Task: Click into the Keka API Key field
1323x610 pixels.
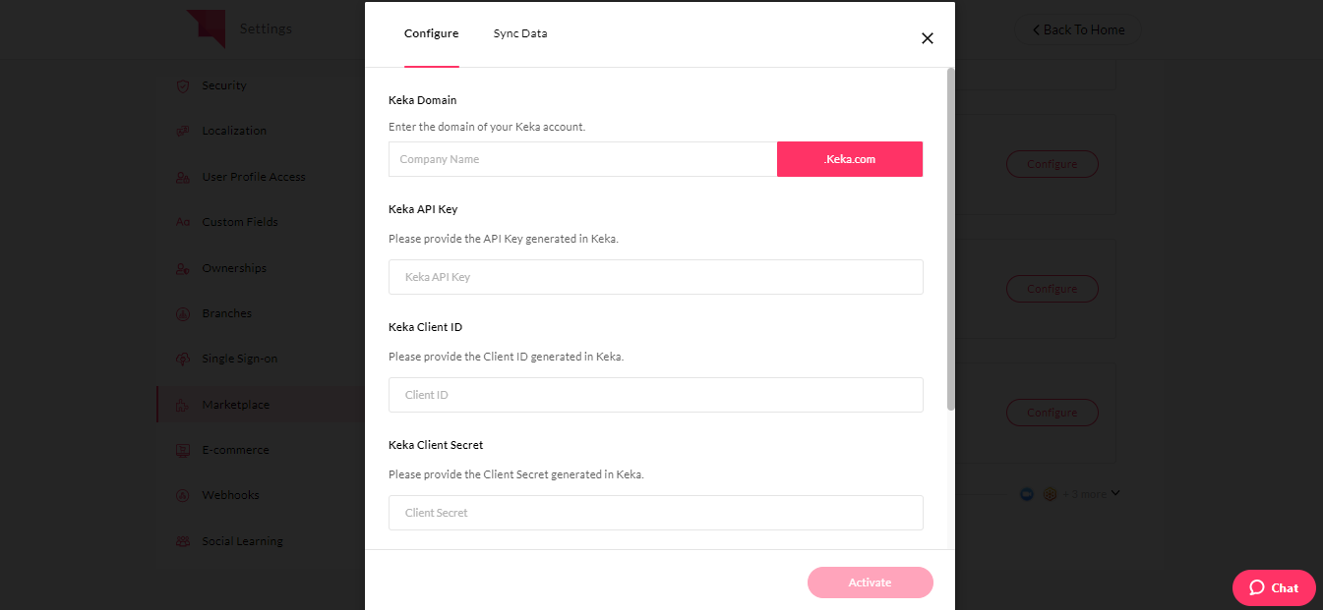Action: coord(655,277)
